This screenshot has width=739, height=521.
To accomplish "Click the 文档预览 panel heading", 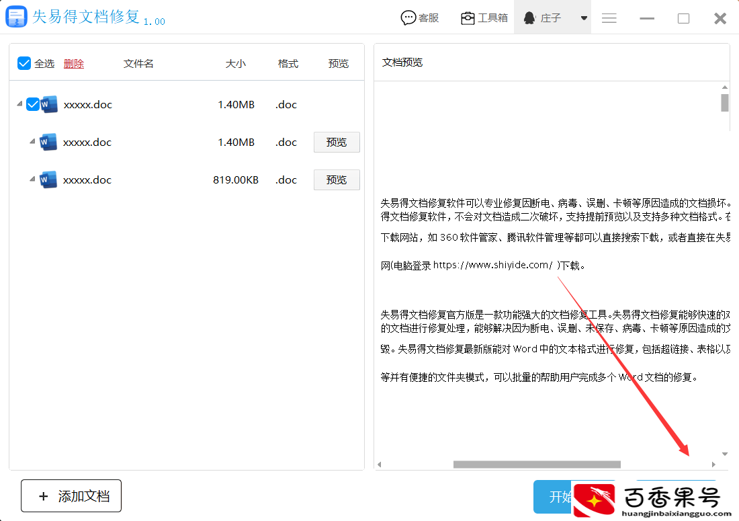I will [402, 63].
